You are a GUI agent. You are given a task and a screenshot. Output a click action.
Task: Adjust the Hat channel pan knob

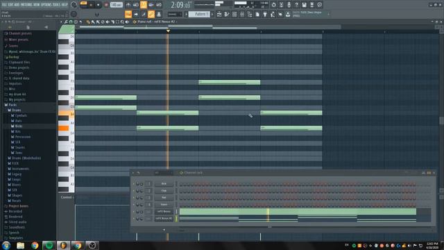click(x=137, y=197)
